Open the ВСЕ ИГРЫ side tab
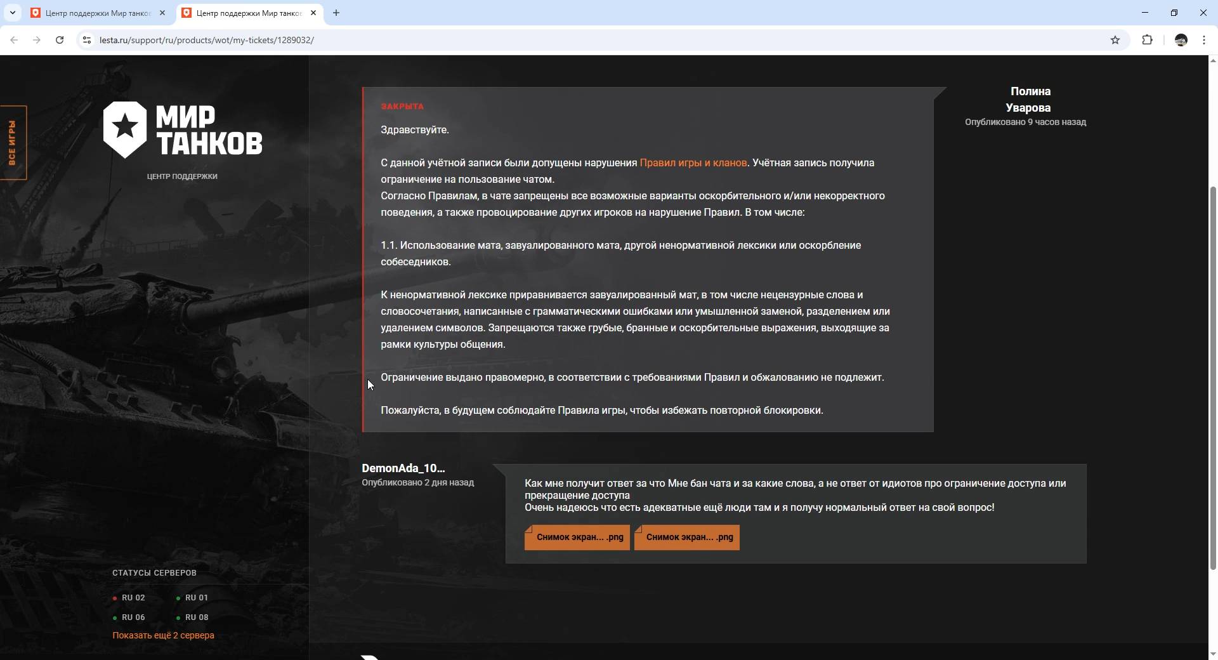Image resolution: width=1218 pixels, height=660 pixels. [x=13, y=143]
